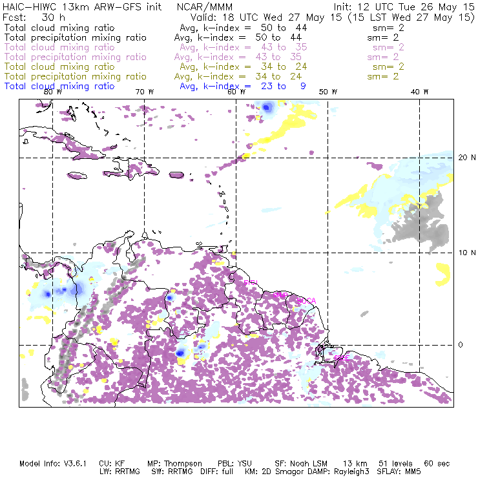Click the 'PBL: YSU' model setting text
This screenshot has width=478, height=478.
[x=234, y=464]
